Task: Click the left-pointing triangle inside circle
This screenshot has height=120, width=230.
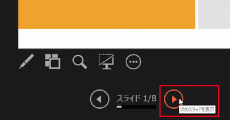Action: [x=99, y=99]
